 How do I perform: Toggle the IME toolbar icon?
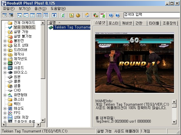click(x=102, y=15)
